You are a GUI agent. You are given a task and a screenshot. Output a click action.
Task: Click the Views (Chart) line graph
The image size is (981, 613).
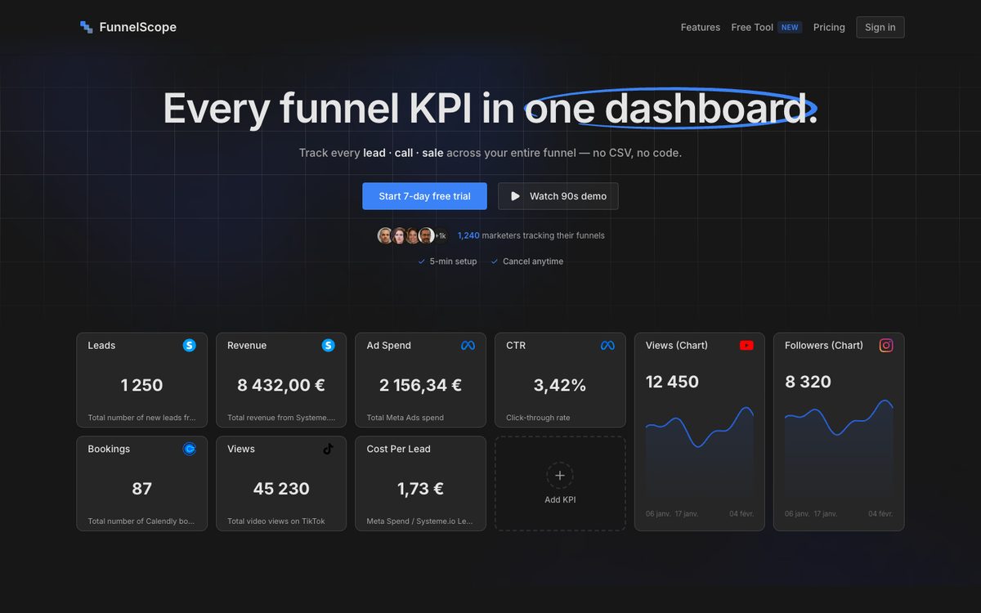click(700, 454)
